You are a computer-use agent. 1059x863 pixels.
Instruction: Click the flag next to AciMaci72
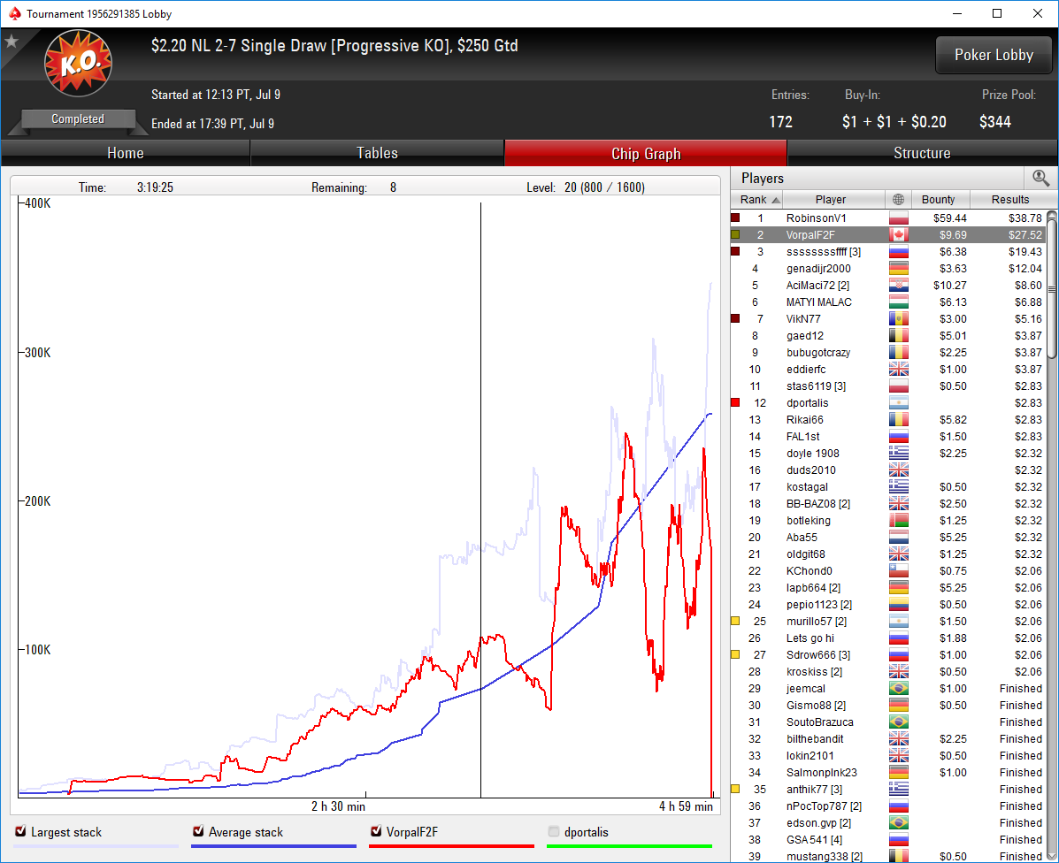coord(898,286)
